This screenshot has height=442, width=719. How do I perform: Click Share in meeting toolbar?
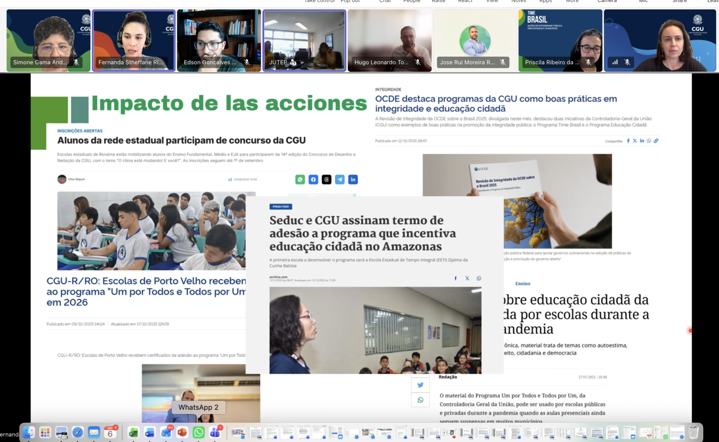(679, 2)
